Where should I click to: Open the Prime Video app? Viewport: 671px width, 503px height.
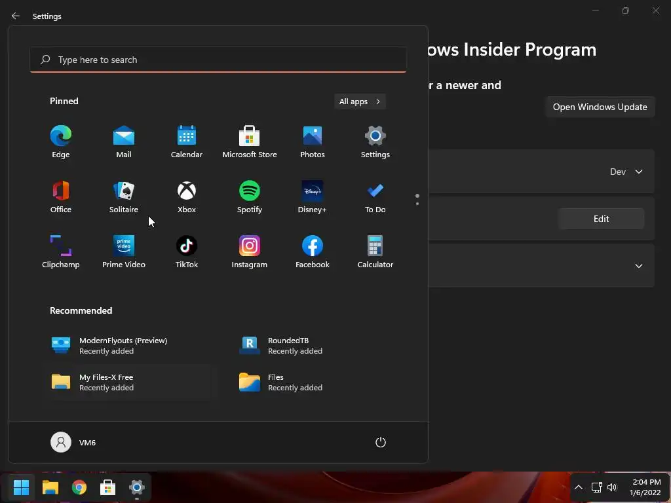tap(124, 252)
